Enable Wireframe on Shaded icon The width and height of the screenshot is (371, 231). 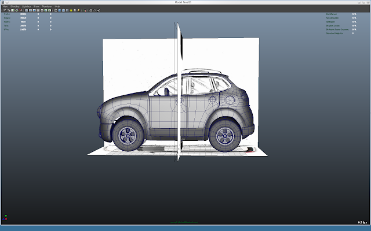[63, 10]
